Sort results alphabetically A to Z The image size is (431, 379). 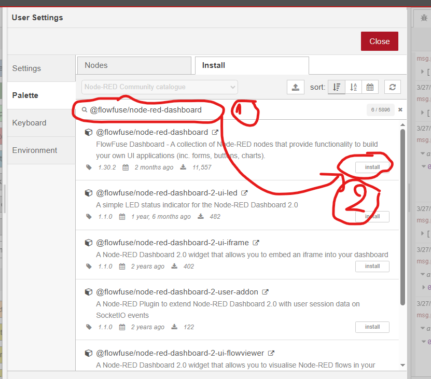coord(353,87)
